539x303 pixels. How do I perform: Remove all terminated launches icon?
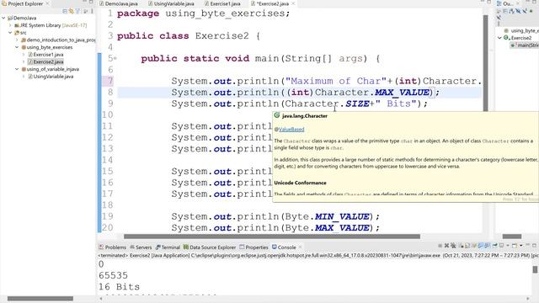coord(453,246)
